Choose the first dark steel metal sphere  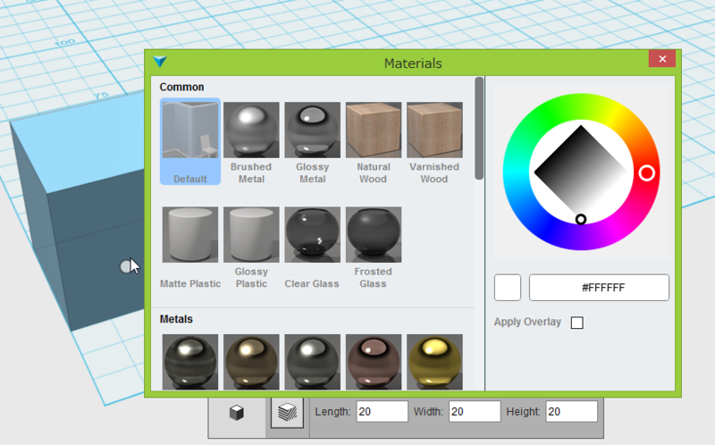190,362
